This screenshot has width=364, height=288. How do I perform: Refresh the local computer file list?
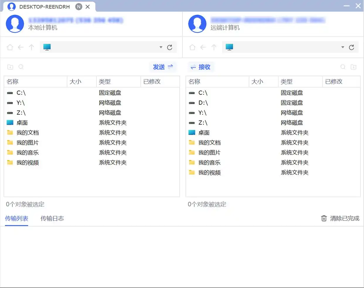(x=170, y=47)
